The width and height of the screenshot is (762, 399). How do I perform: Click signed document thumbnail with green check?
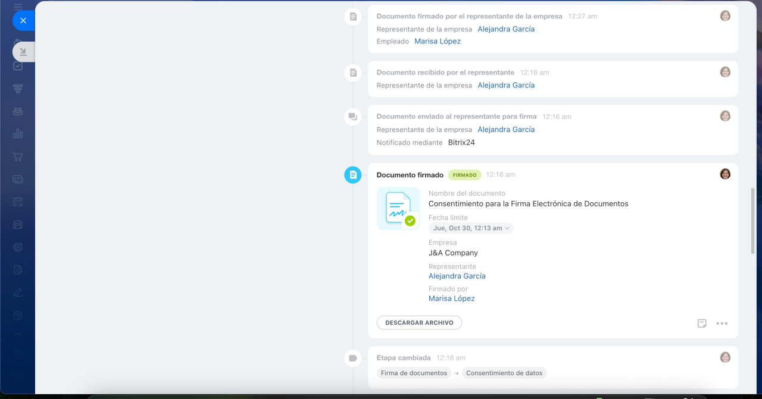tap(398, 208)
